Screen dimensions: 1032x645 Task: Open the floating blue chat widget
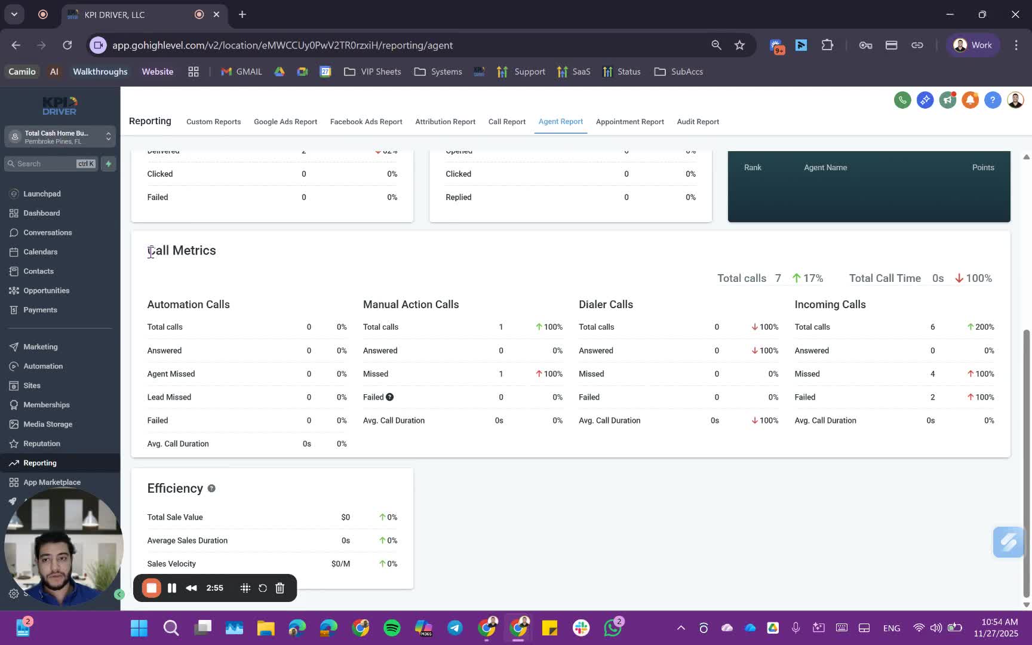1008,542
